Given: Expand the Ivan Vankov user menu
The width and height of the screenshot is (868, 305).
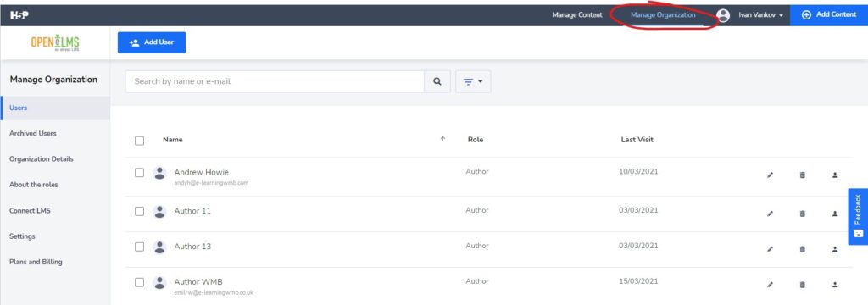Looking at the screenshot, I should point(760,15).
